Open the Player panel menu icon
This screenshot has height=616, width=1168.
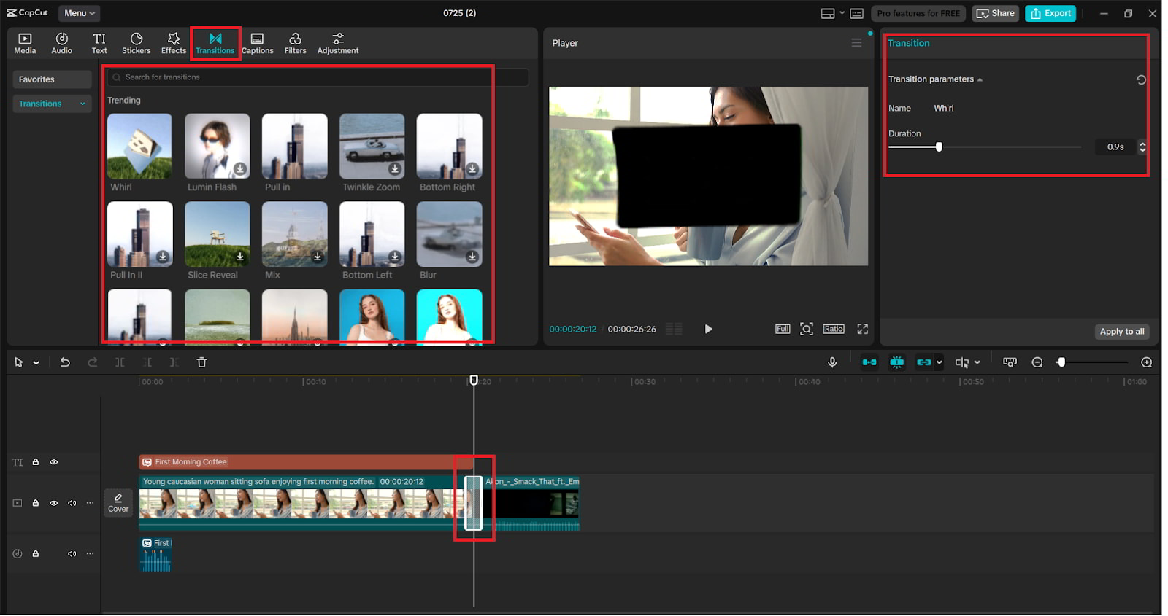coord(856,43)
